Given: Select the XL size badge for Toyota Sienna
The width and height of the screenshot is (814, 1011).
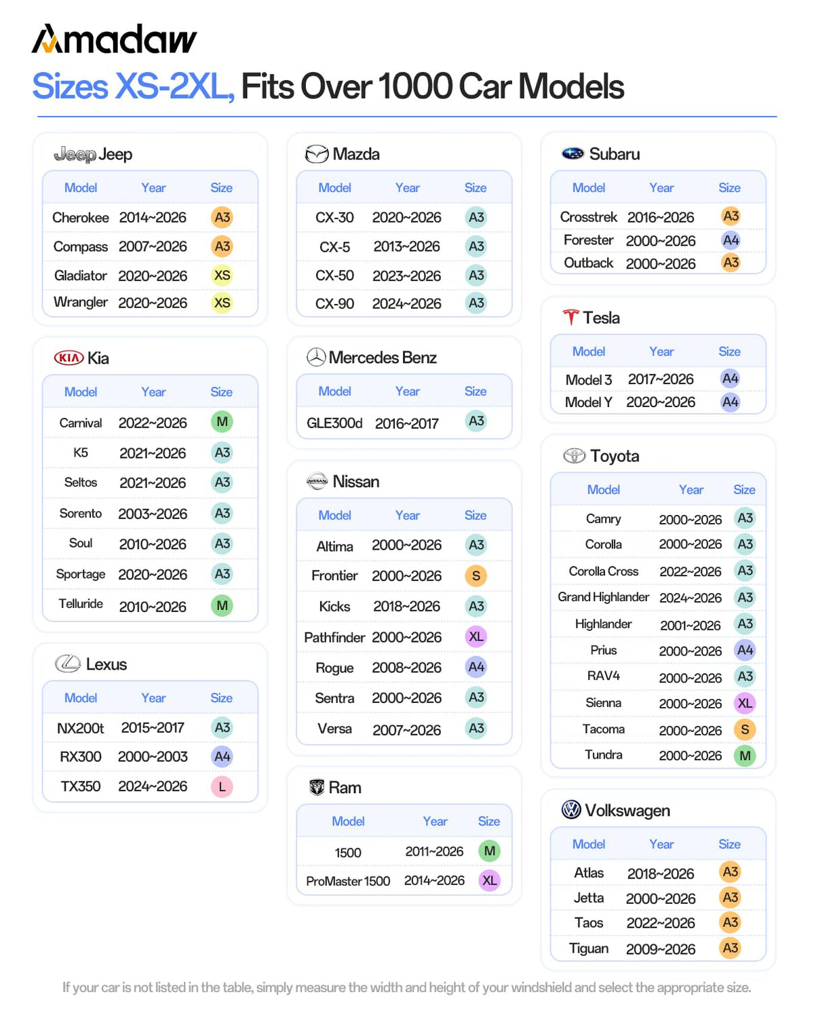Looking at the screenshot, I should tap(745, 703).
